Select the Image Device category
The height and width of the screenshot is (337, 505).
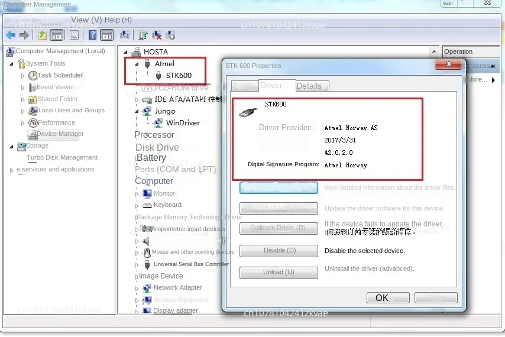pyautogui.click(x=161, y=276)
